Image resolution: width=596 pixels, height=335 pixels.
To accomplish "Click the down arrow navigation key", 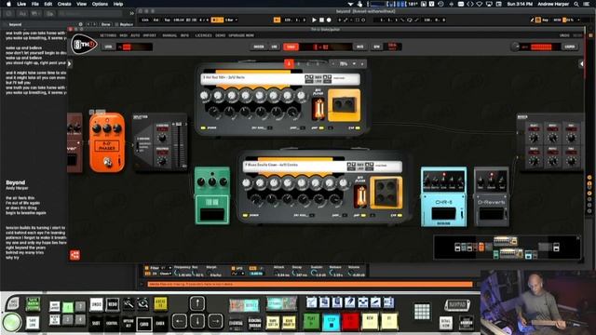I will (197, 321).
